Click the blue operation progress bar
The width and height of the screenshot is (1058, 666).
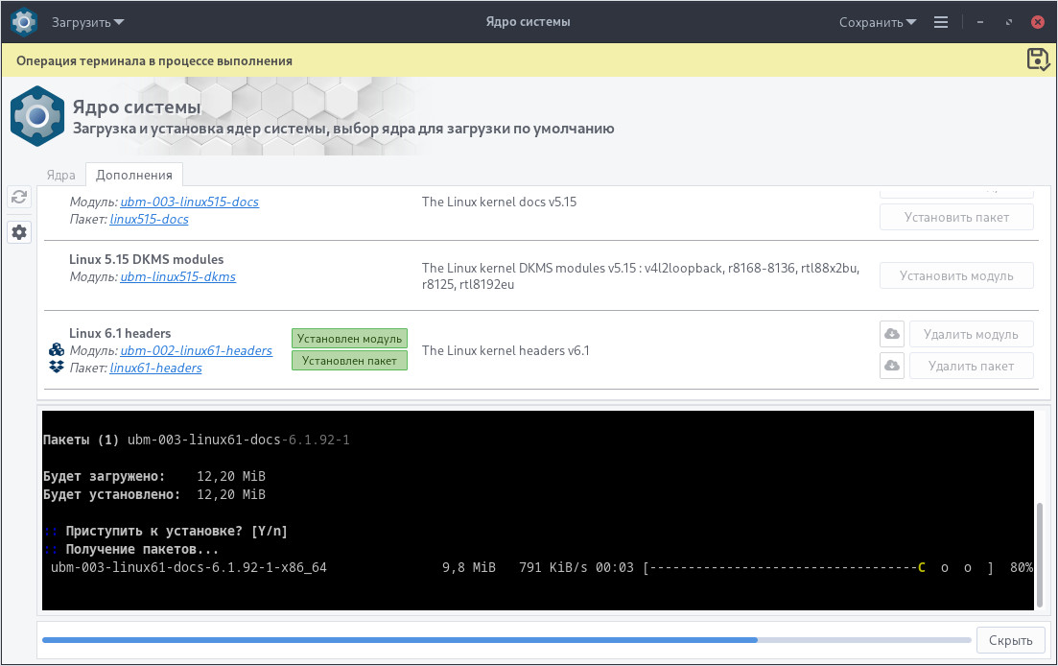pos(506,640)
